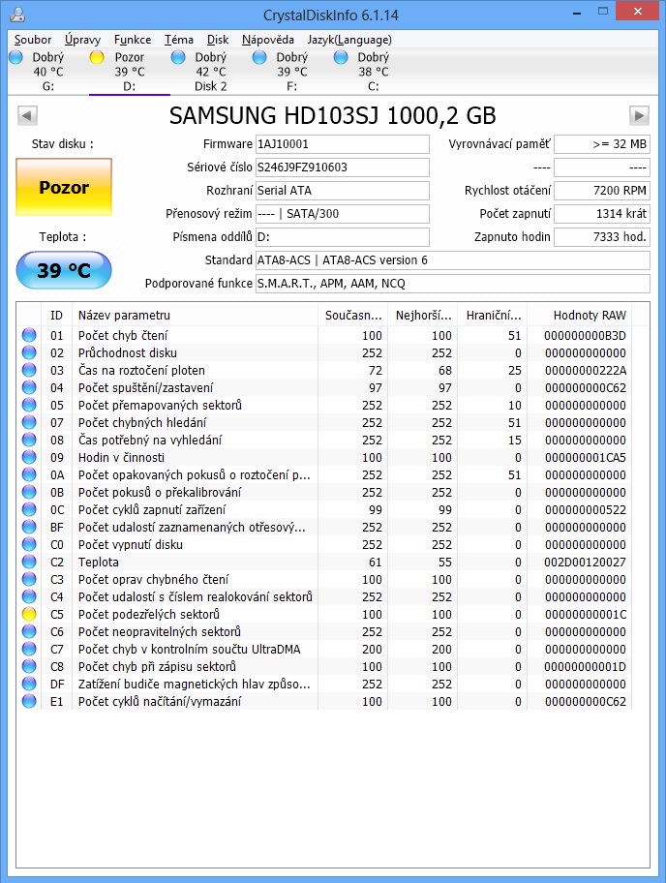Image resolution: width=666 pixels, height=883 pixels.
Task: Click the Podporované funkce S.M.A.R.T. field
Action: [453, 284]
